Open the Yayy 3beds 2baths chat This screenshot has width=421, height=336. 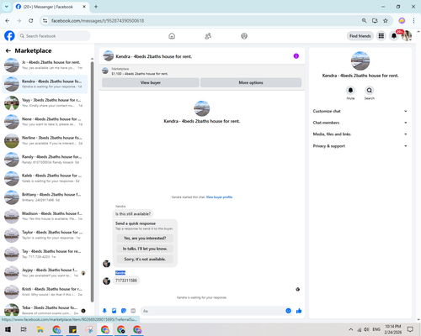pos(45,102)
